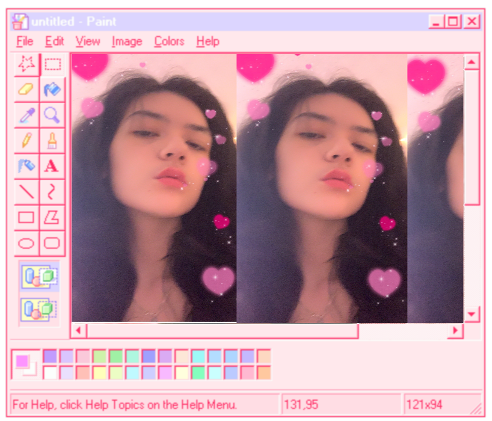Choose the Airbrush spray tool

pos(26,166)
